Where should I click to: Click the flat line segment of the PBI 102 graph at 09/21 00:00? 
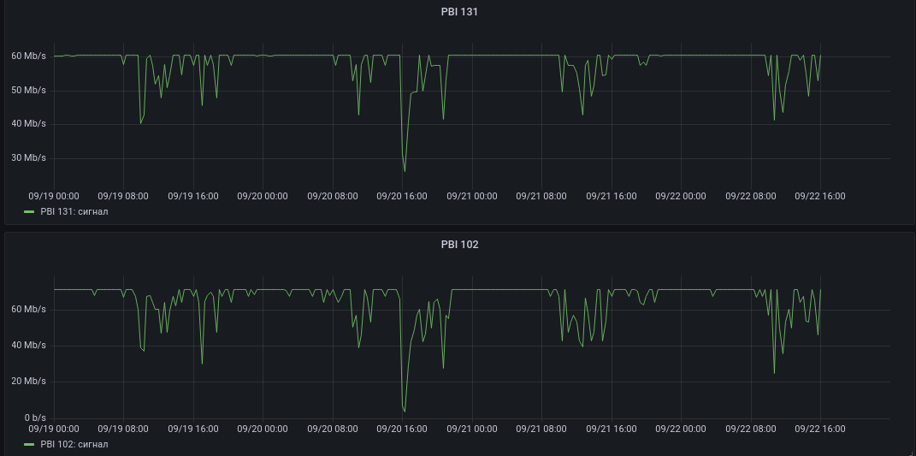[x=472, y=289]
